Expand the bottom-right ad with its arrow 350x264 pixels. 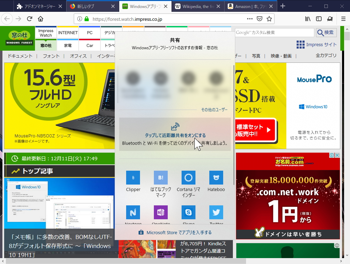click(336, 245)
